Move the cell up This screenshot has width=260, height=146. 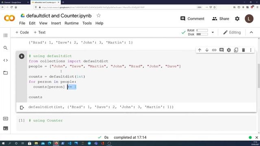point(199,50)
